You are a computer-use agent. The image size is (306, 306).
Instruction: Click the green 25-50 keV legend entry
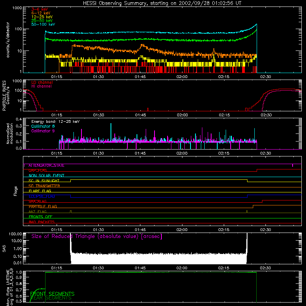(x=42, y=21)
